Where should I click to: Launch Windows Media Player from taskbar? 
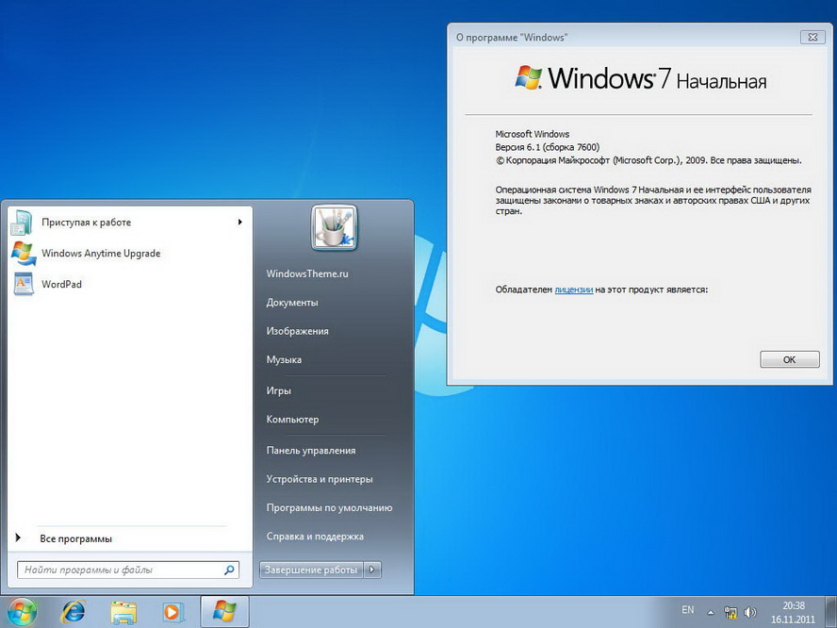(172, 612)
